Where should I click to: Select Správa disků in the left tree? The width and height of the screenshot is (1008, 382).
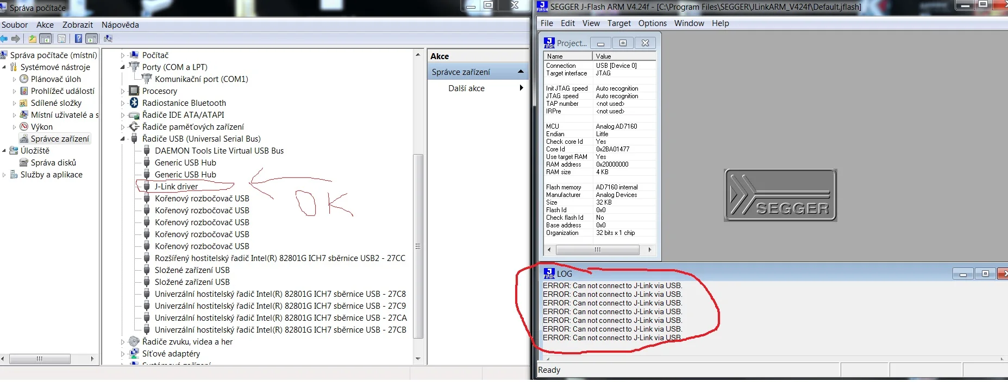pyautogui.click(x=53, y=162)
